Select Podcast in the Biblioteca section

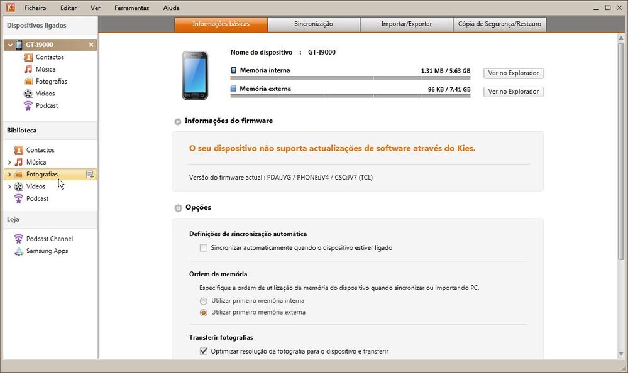(41, 105)
